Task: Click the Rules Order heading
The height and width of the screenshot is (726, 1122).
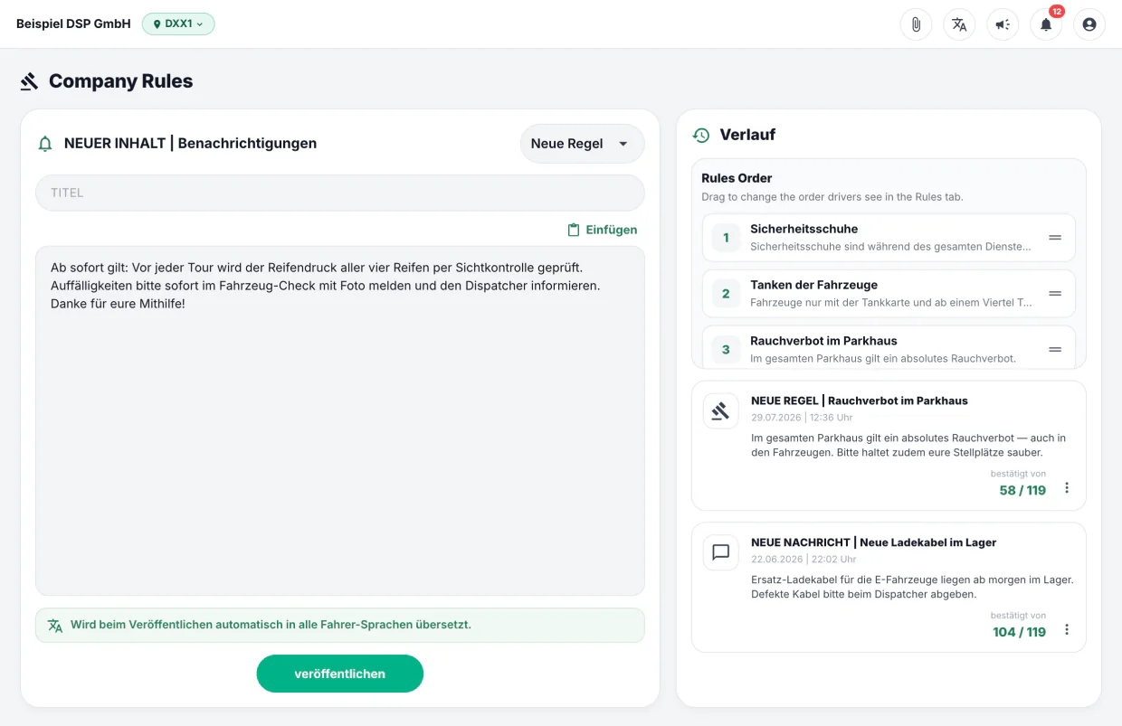Action: (737, 178)
